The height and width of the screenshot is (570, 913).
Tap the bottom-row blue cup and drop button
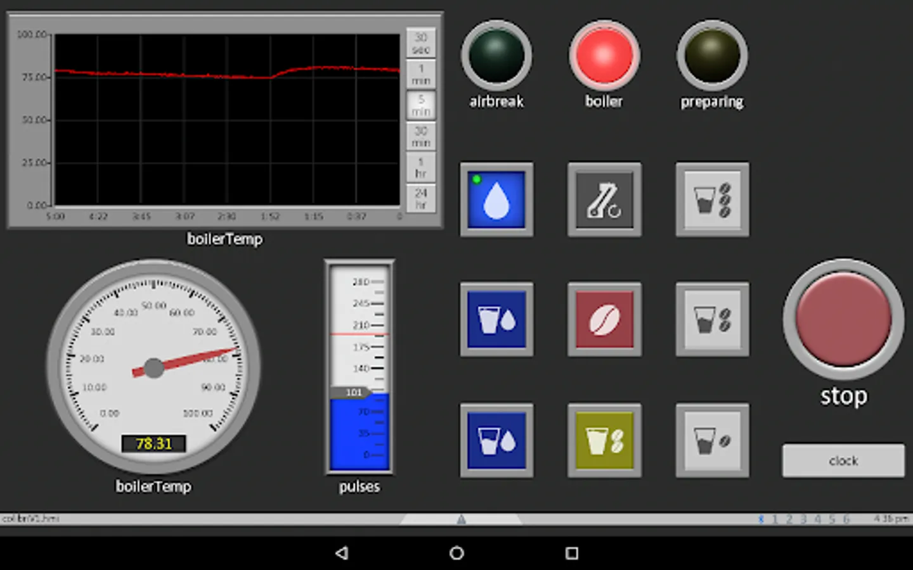tap(496, 440)
